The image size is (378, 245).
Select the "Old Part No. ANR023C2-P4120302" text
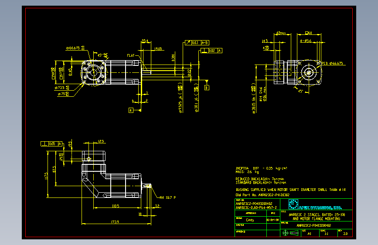[x=262, y=195]
